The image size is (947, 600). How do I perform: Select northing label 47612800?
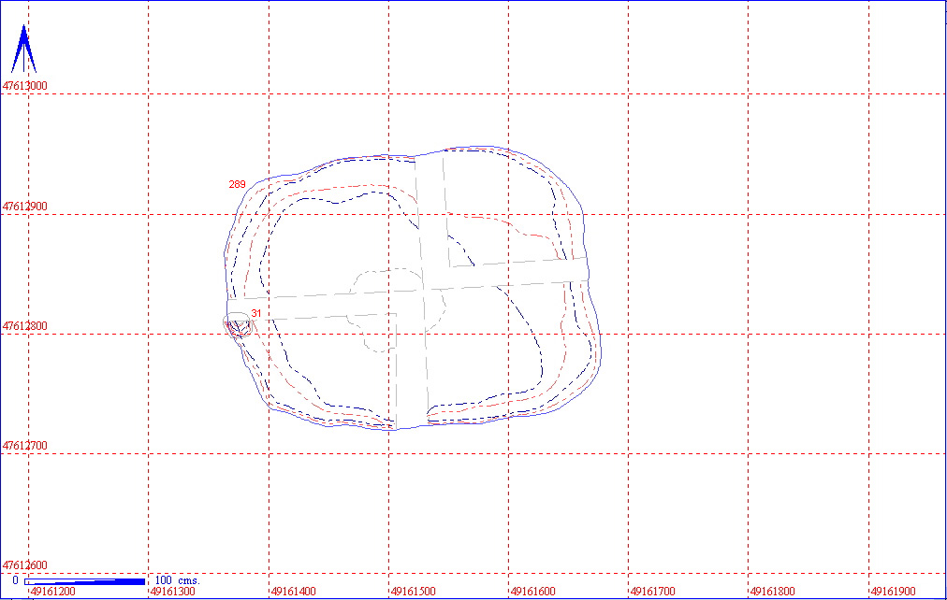(24, 325)
